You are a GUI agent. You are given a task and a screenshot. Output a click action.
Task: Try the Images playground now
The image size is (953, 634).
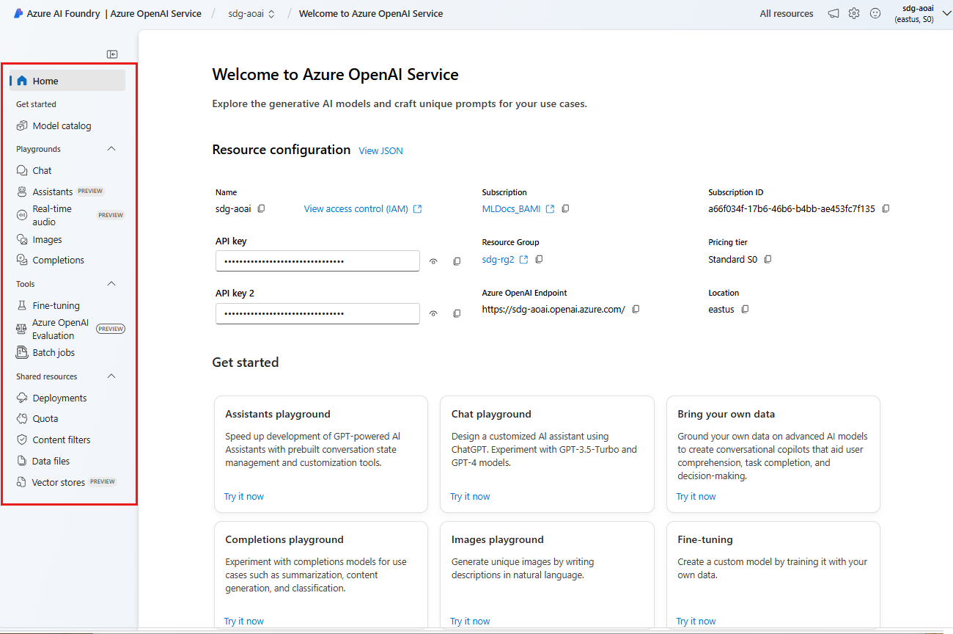tap(470, 622)
